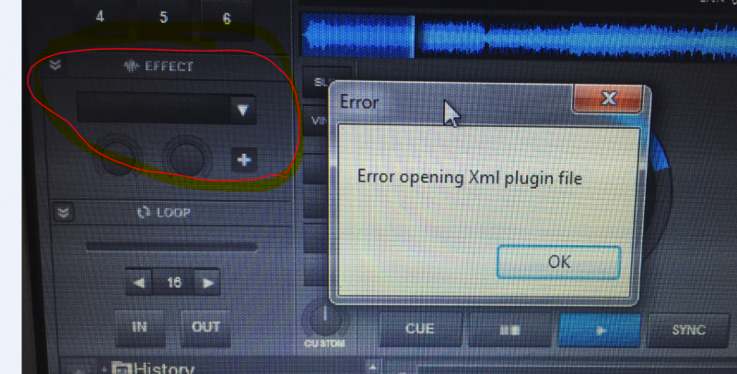Select hot cue pad 6

[x=227, y=18]
